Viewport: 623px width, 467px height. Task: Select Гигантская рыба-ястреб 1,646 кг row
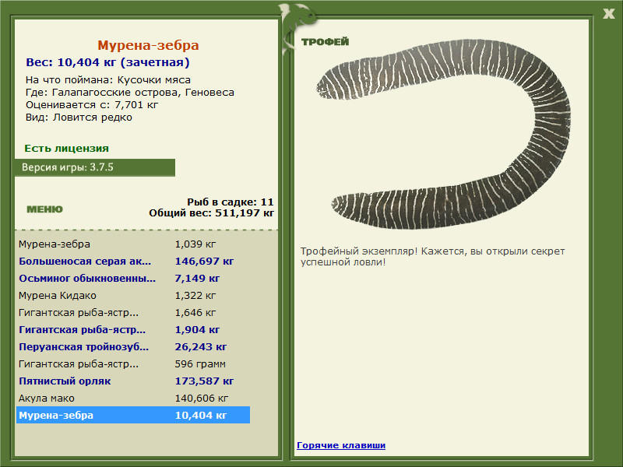tap(133, 313)
